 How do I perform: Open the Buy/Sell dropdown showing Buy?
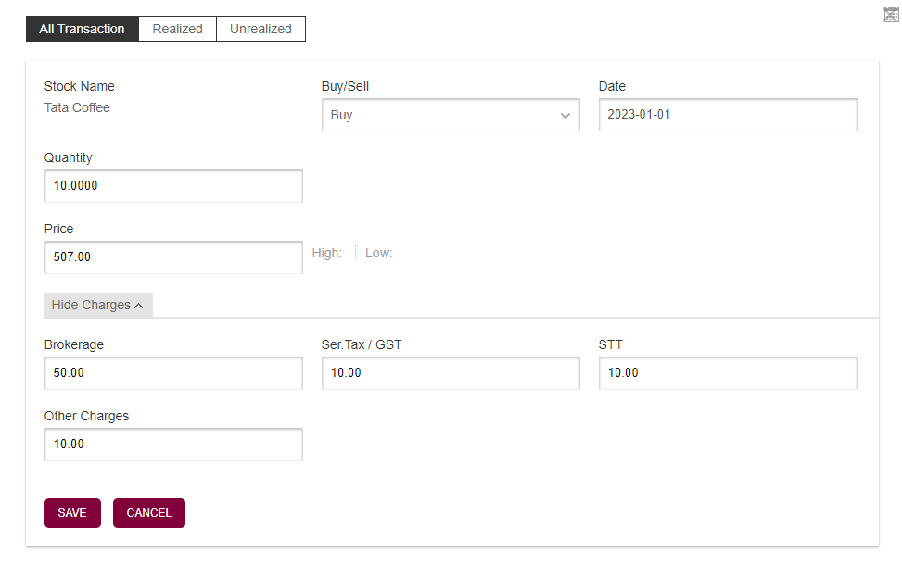(x=451, y=115)
